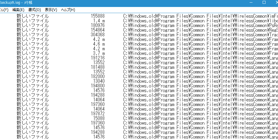Click the file path in the 154864 row

pyautogui.click(x=200, y=30)
